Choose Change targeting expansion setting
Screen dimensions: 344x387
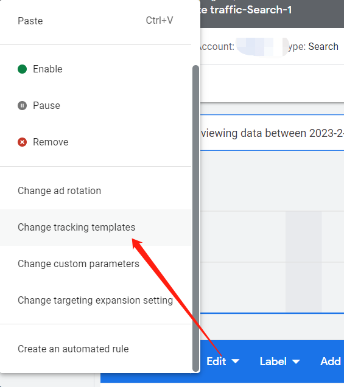[96, 301]
